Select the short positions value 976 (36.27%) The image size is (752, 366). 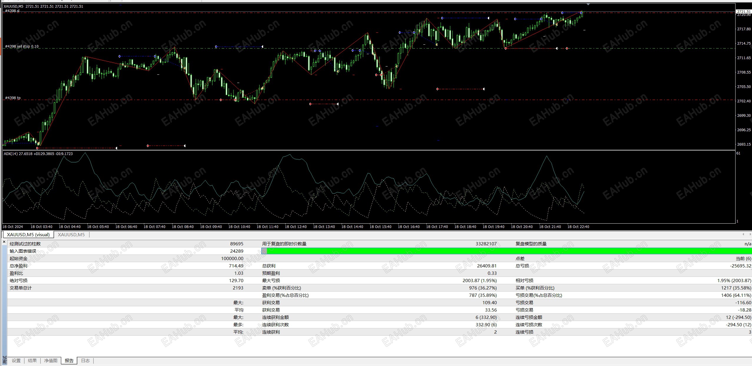coord(483,288)
